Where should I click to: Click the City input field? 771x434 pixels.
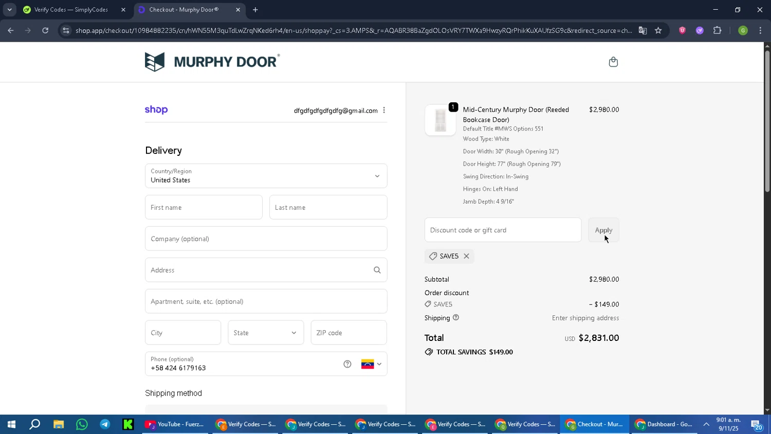[183, 333]
